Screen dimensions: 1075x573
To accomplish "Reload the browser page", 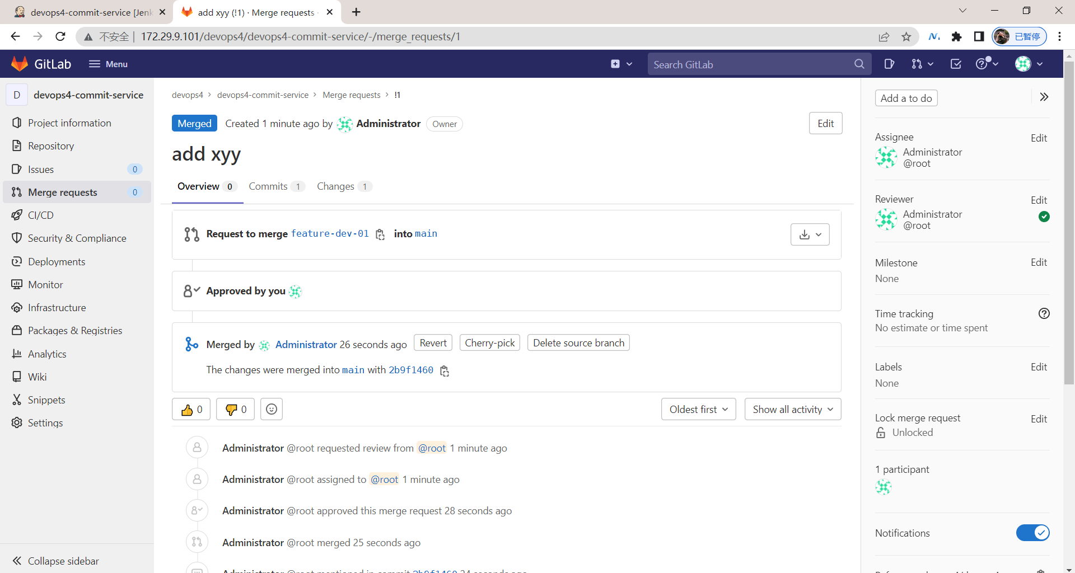I will tap(60, 36).
